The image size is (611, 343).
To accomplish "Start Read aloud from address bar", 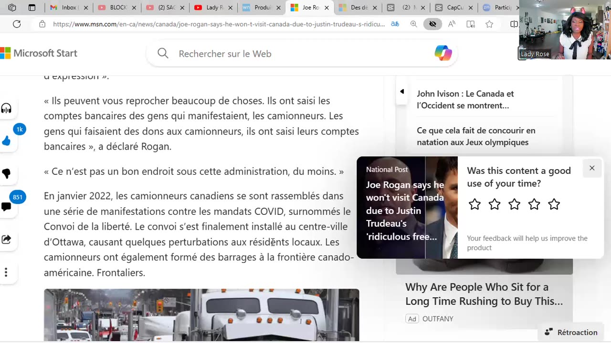I will (452, 24).
